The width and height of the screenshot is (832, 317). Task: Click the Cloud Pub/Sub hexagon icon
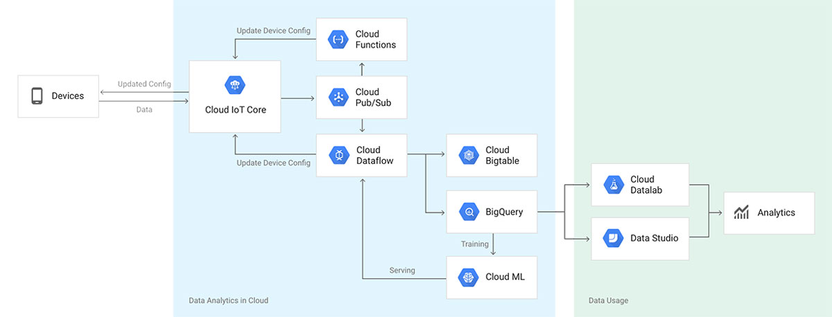[x=339, y=98]
